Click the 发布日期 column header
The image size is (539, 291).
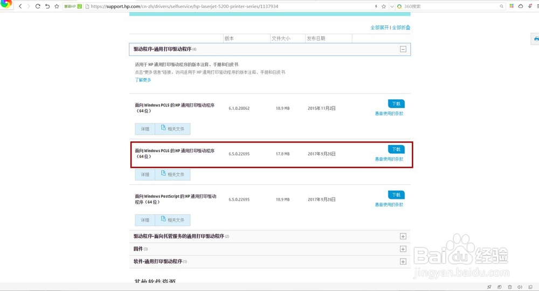tap(316, 38)
